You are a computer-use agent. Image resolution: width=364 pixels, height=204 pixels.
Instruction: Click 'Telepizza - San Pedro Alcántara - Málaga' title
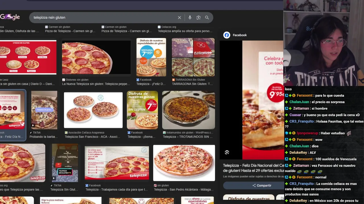(x=184, y=190)
